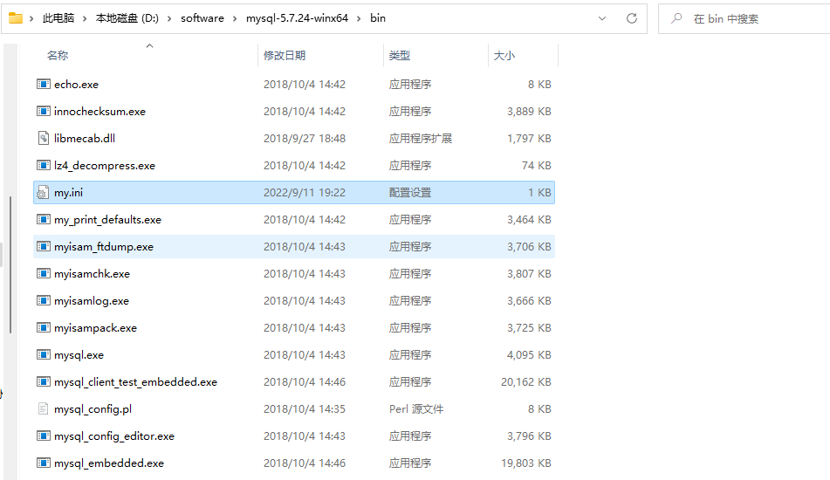Select the libmecab.dll file name
This screenshot has height=480, width=830.
pyautogui.click(x=84, y=138)
